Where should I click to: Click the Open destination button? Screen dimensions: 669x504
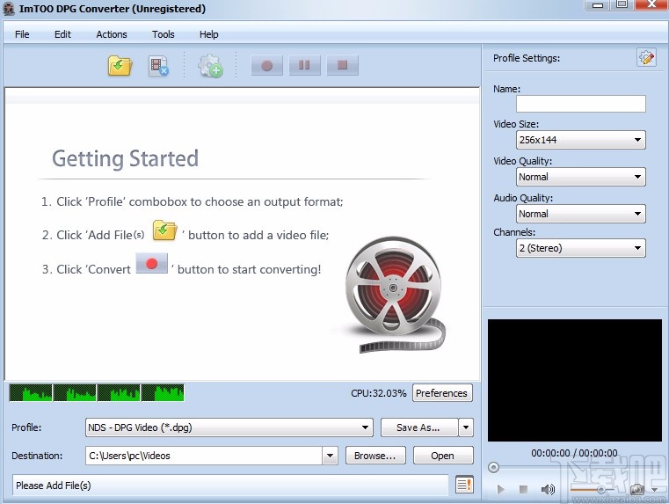443,456
